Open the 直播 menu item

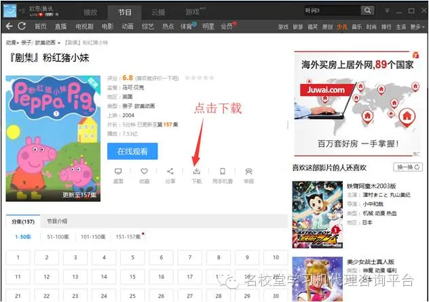coord(60,26)
